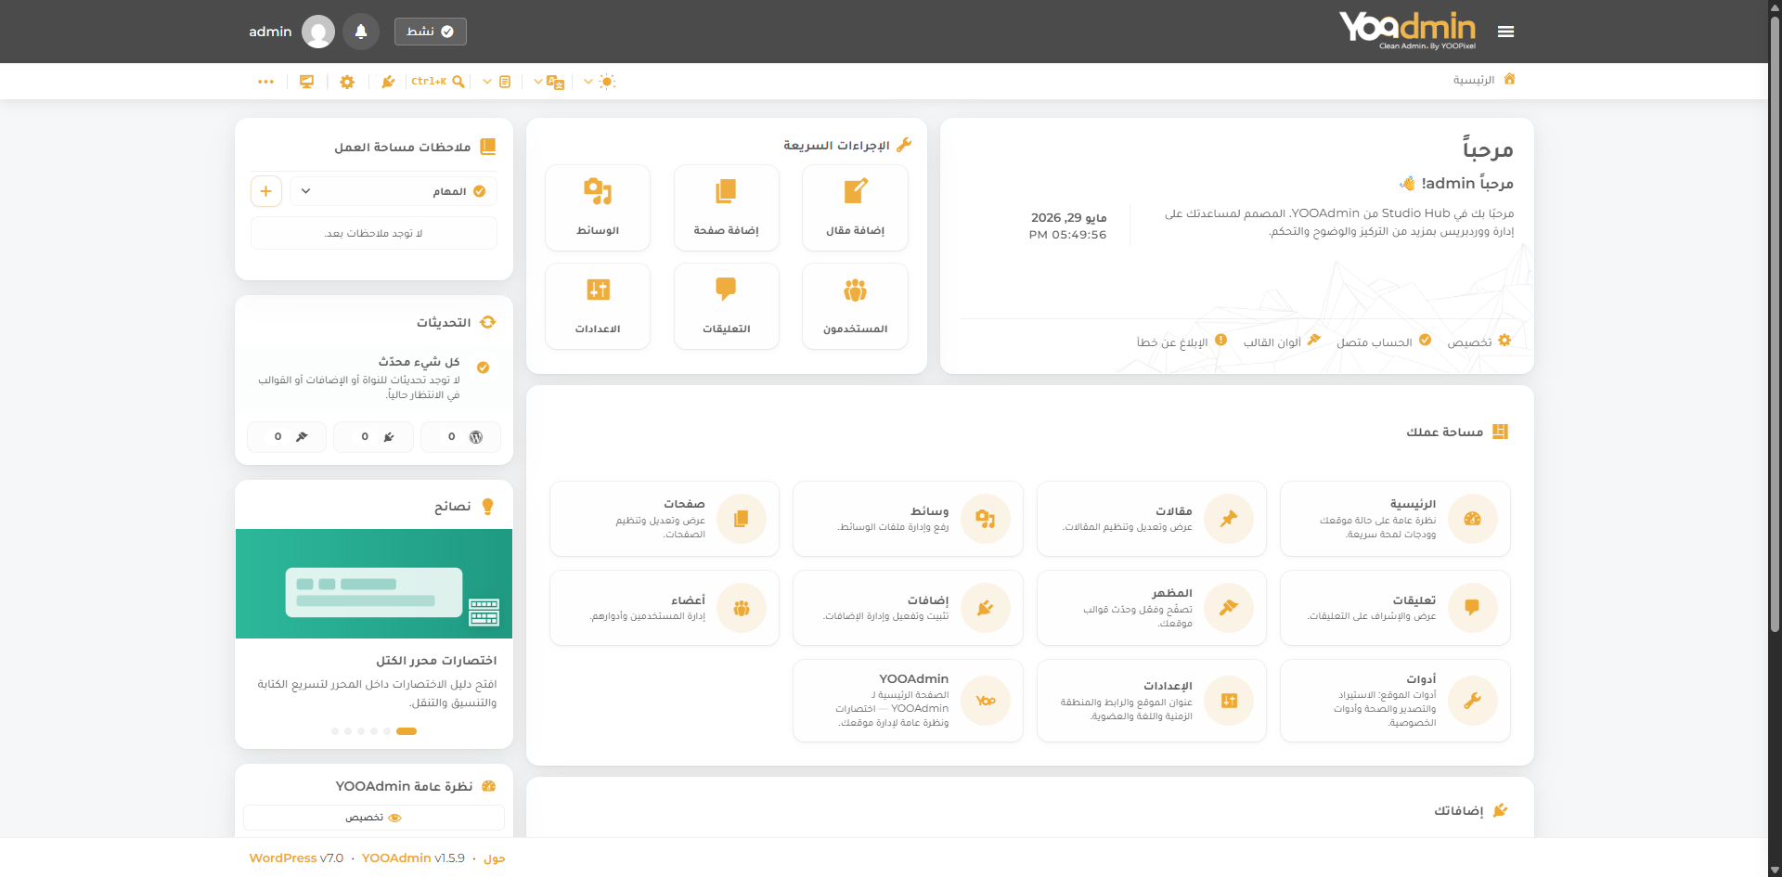Click the YOOAdmin logo
Image resolution: width=1782 pixels, height=877 pixels.
[1407, 30]
